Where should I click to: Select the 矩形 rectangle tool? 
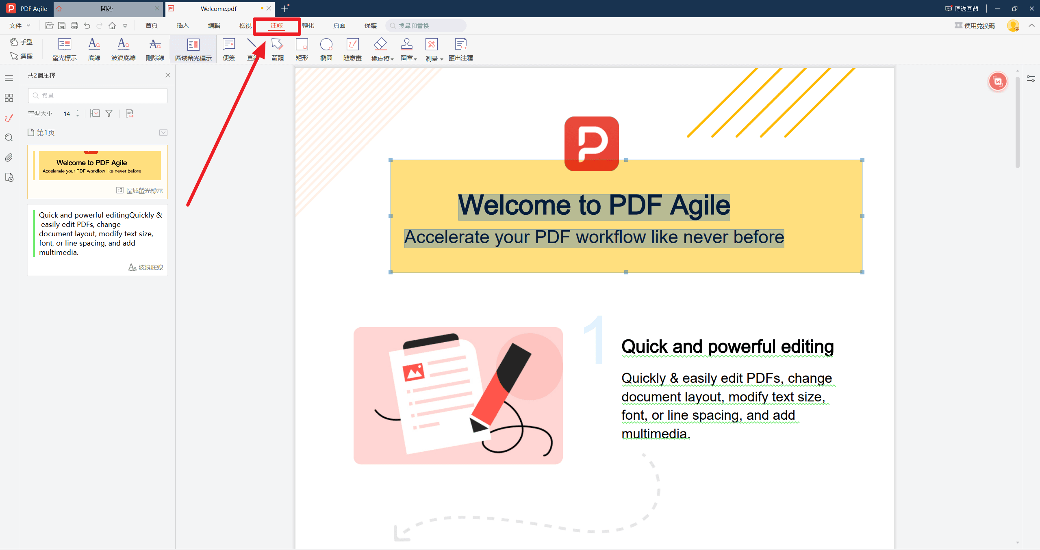click(302, 50)
